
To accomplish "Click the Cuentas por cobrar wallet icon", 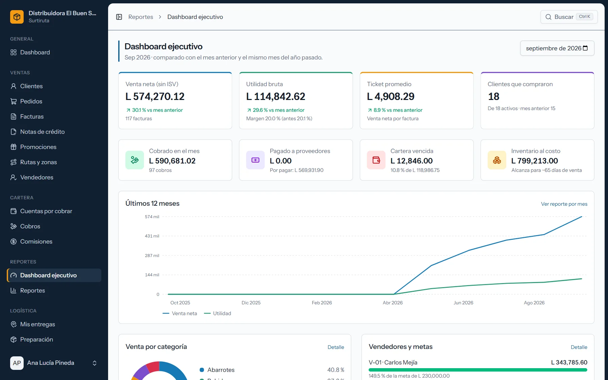I will tap(14, 211).
